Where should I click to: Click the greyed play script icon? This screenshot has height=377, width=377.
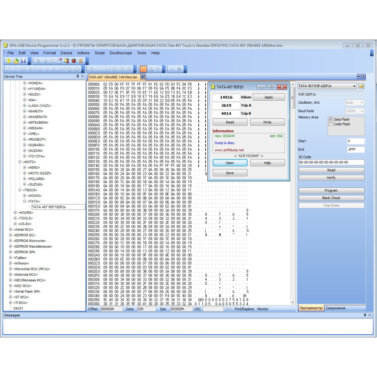(172, 69)
